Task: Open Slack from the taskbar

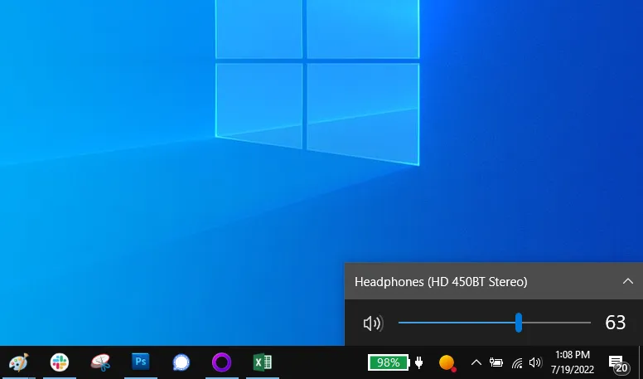Action: (x=59, y=362)
